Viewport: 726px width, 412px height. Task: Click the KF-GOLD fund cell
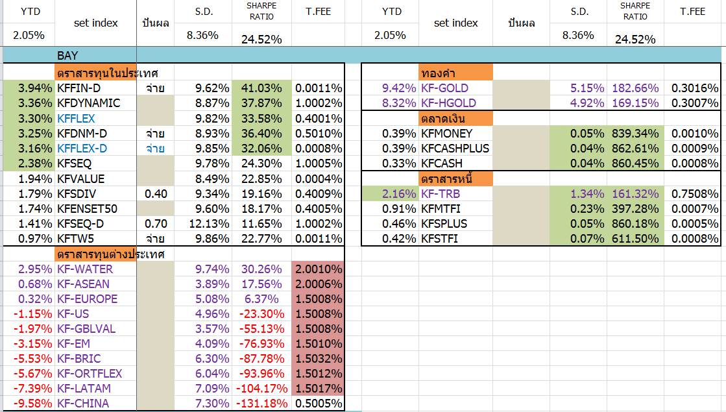(x=455, y=88)
